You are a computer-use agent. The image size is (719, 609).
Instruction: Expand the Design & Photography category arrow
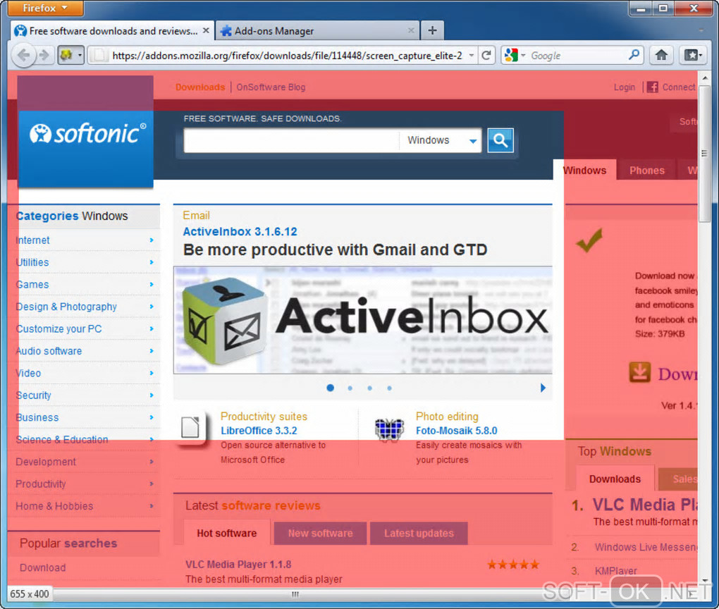[152, 307]
